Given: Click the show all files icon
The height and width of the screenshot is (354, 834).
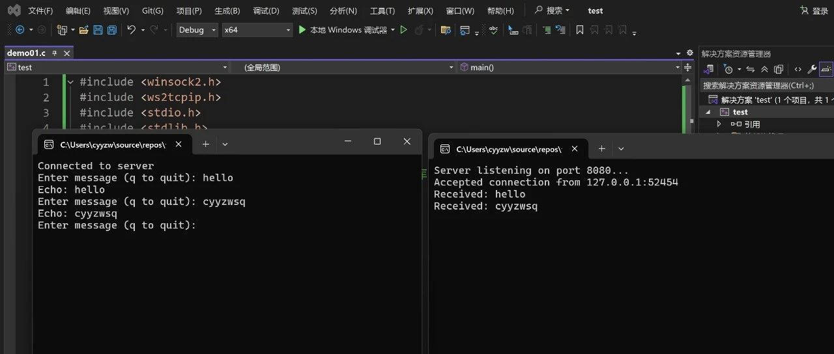Looking at the screenshot, I should point(778,69).
